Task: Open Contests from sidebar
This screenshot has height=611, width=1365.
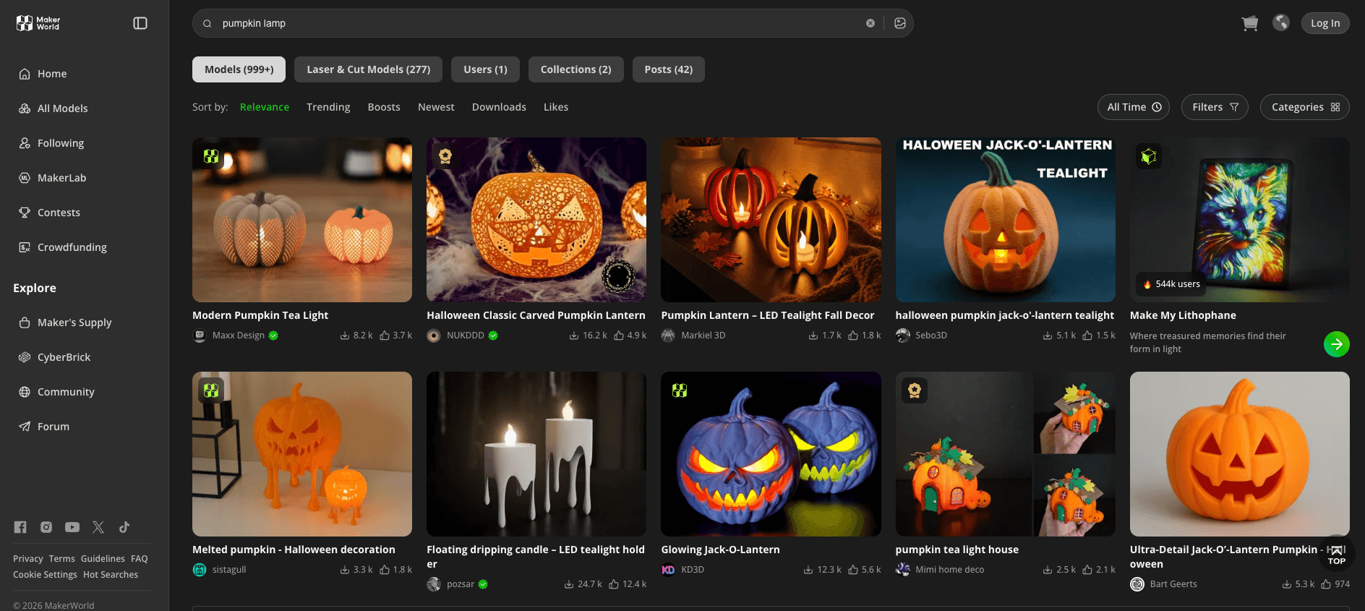Action: pyautogui.click(x=59, y=213)
